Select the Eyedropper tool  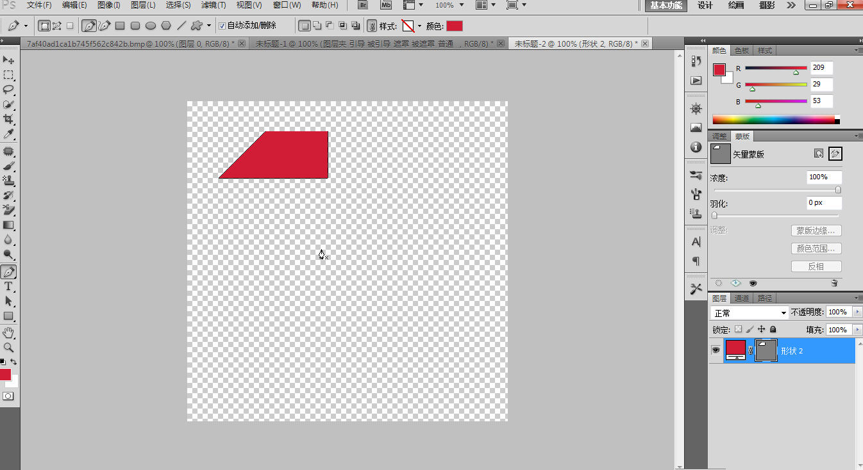pos(8,134)
